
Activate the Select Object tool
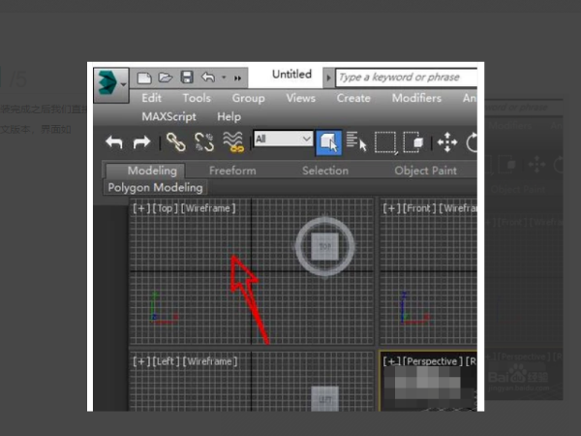(328, 142)
